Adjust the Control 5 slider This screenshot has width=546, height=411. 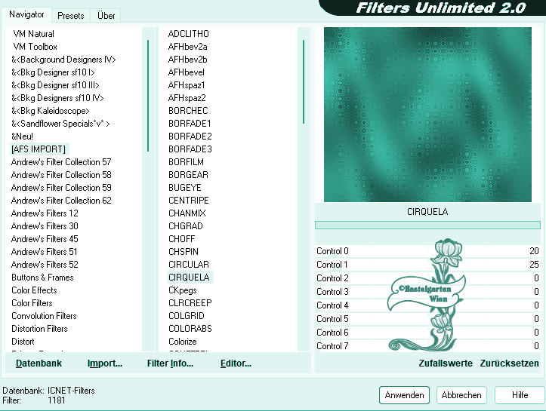(x=427, y=319)
